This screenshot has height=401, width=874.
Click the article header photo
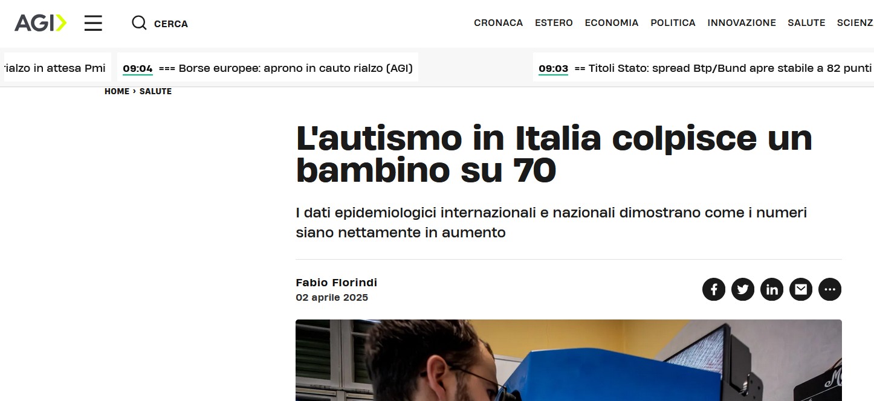tap(569, 360)
